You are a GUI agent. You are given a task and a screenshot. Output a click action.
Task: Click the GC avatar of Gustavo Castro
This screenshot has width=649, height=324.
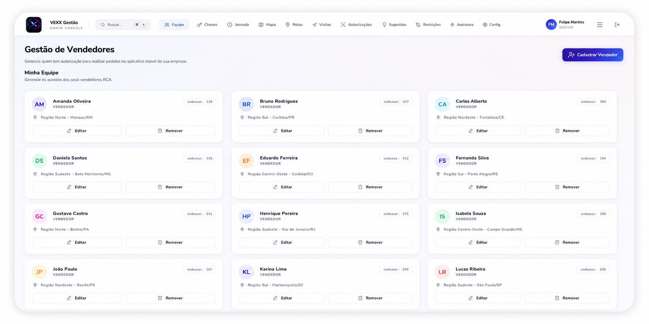tap(39, 216)
